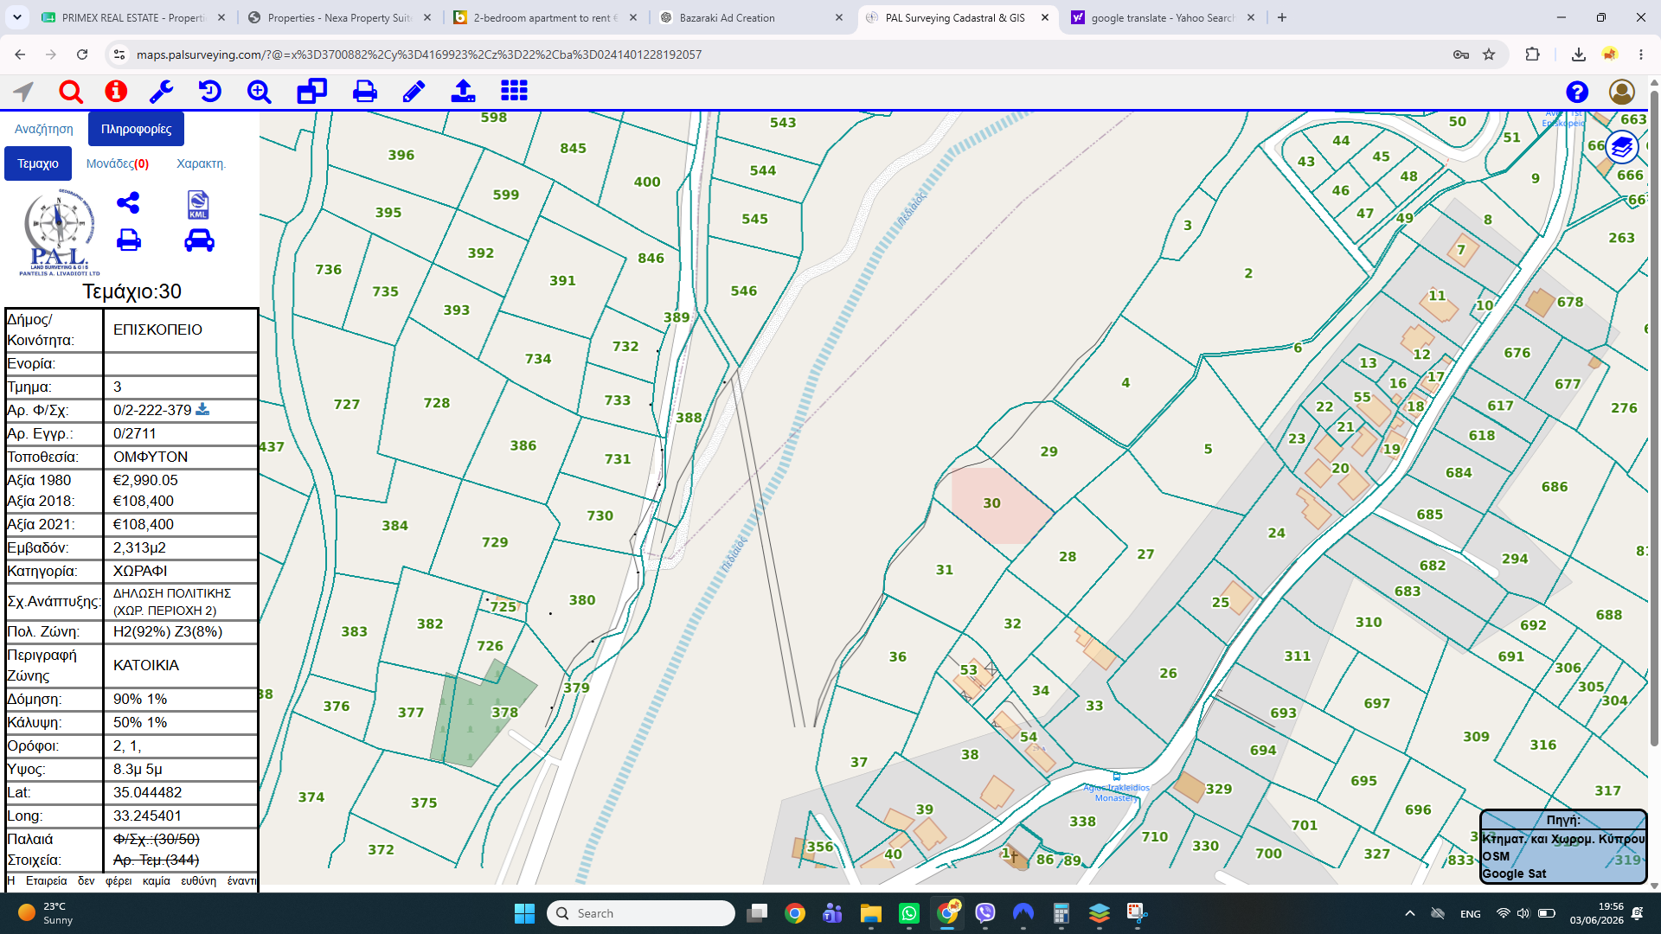
Task: Click the Lat value 35.044482
Action: click(x=147, y=792)
